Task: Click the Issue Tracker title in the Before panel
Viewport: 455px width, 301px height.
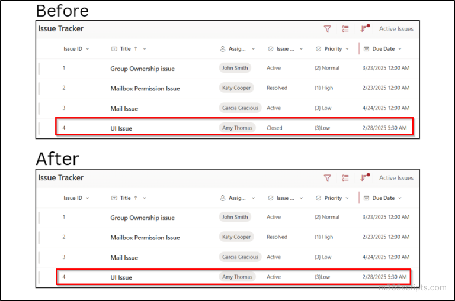Action: (60, 28)
